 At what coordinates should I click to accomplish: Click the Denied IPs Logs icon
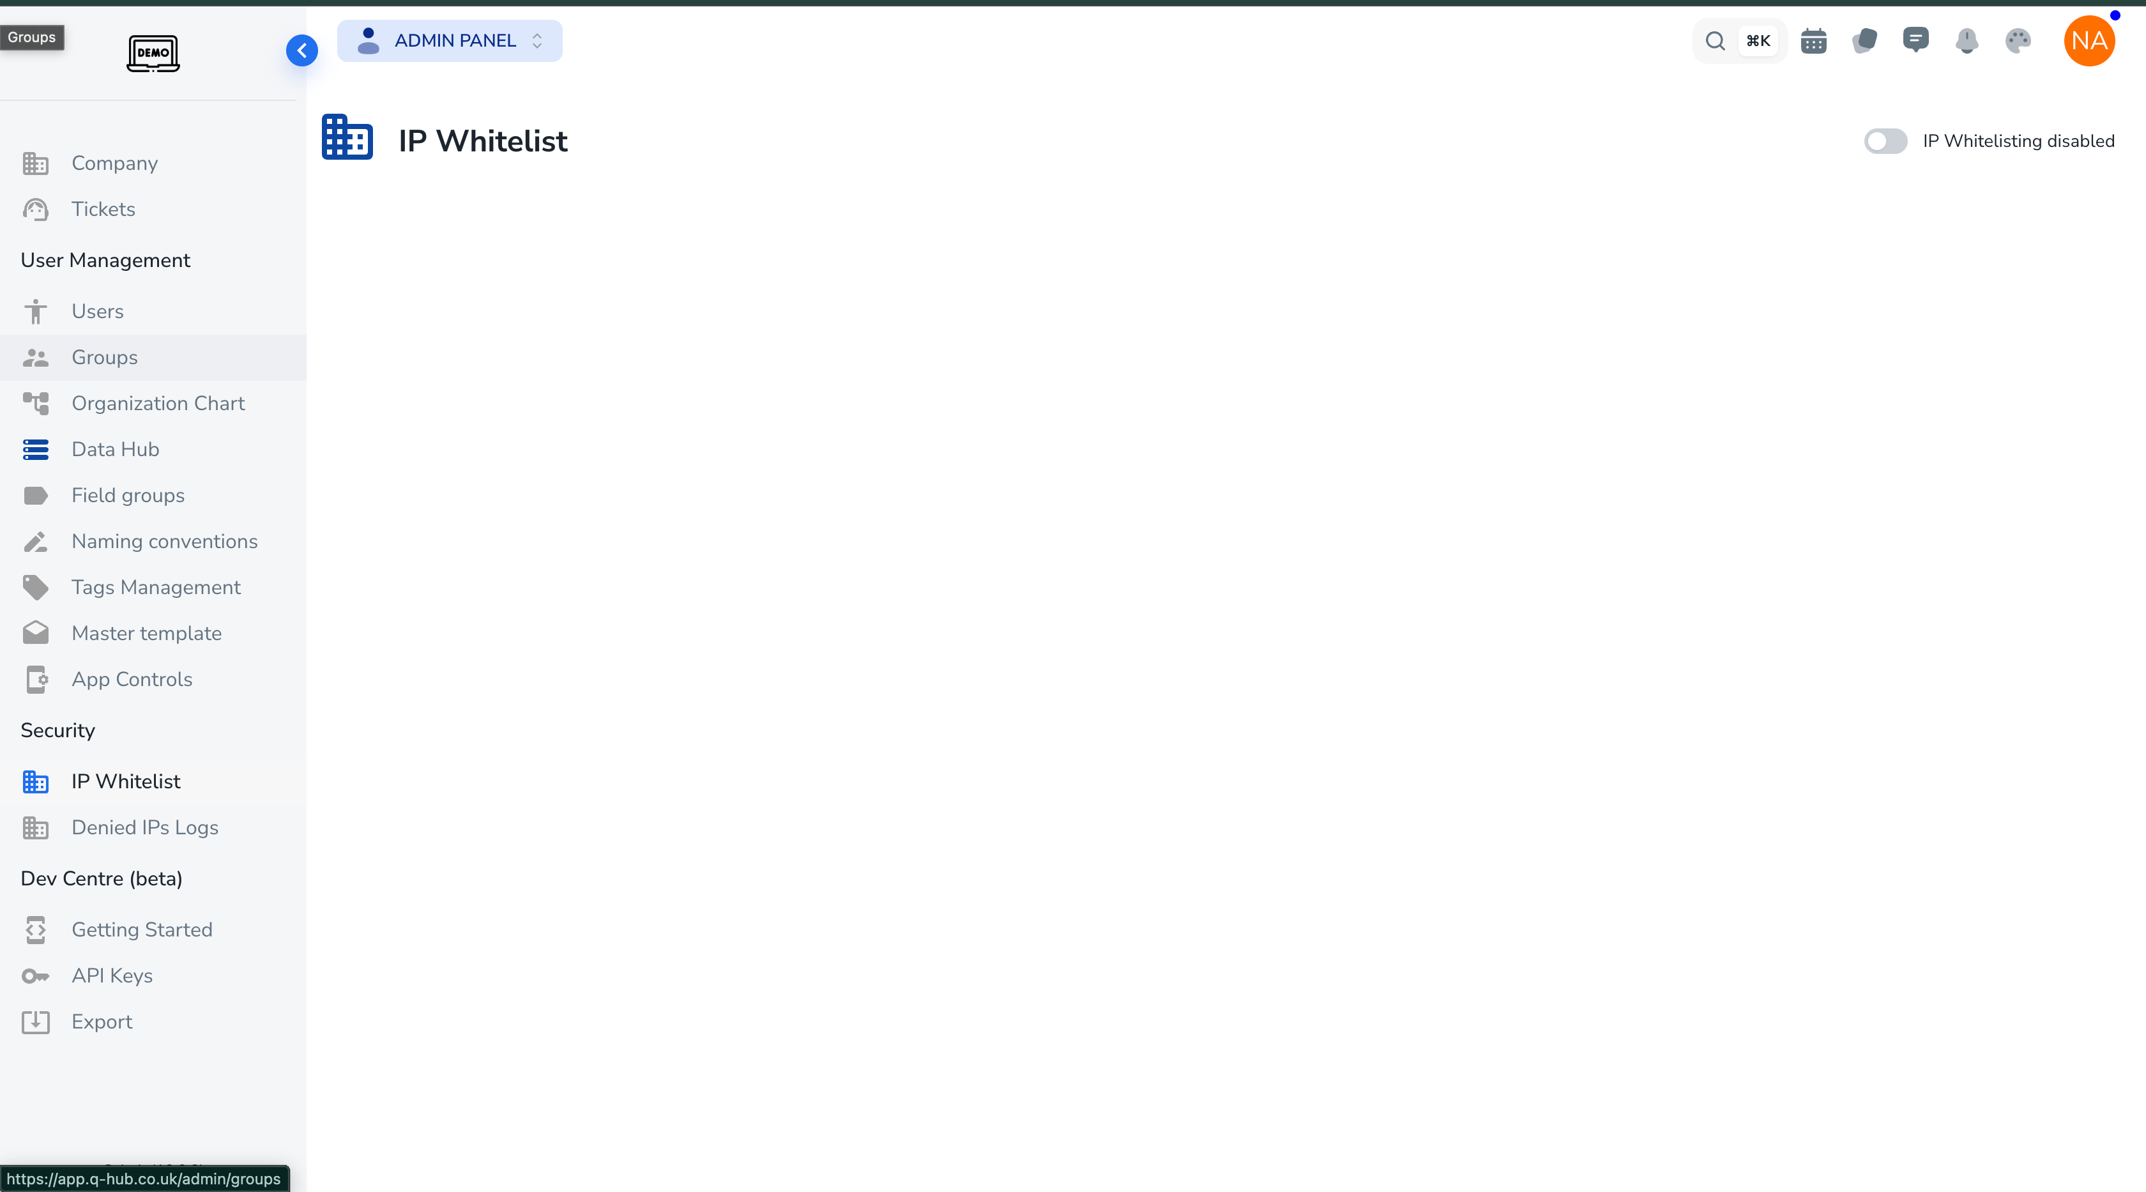coord(36,828)
